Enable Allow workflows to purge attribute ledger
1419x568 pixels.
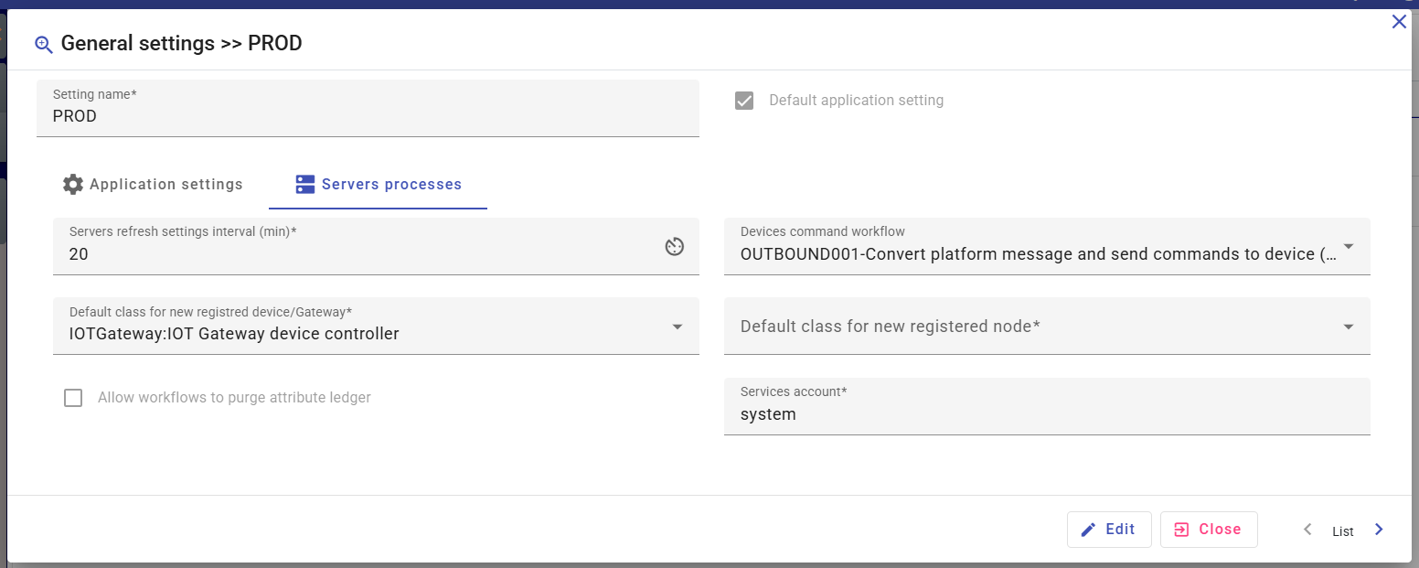tap(73, 398)
